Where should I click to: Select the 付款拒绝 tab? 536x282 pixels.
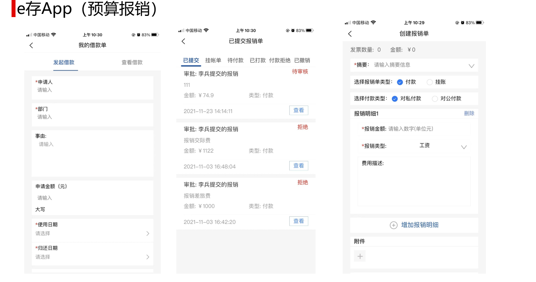[x=280, y=60]
